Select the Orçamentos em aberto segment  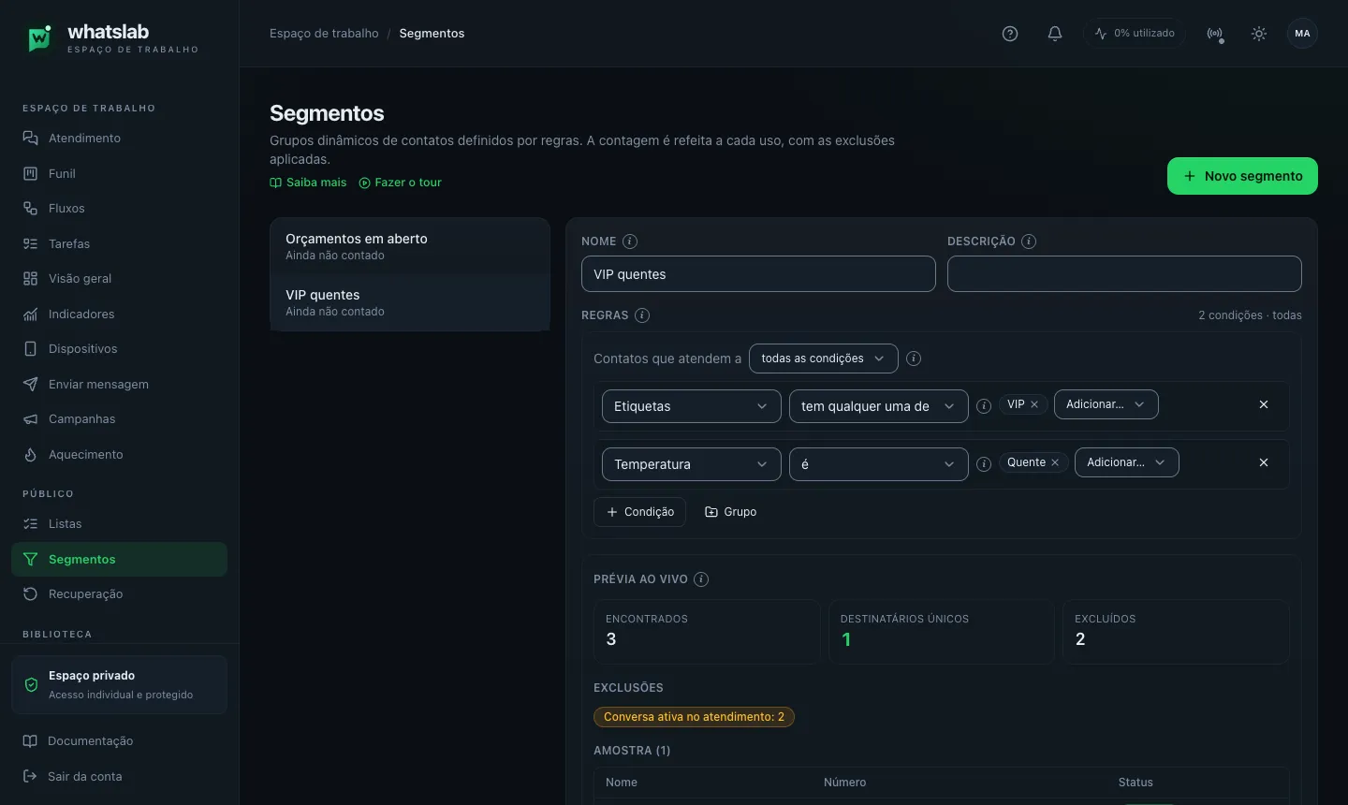point(410,246)
